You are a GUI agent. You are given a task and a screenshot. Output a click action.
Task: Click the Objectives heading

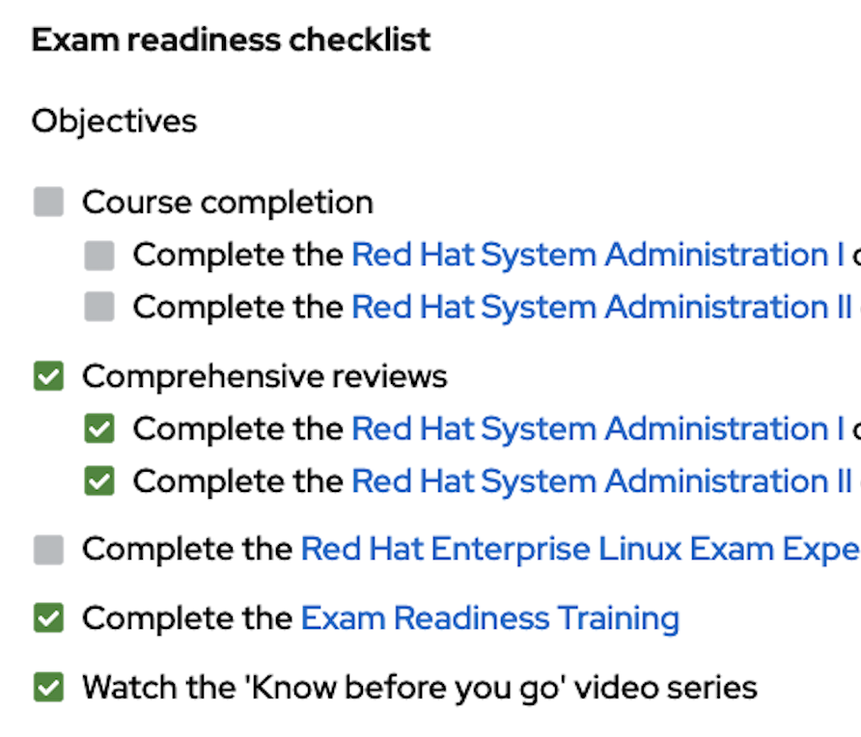(x=113, y=121)
